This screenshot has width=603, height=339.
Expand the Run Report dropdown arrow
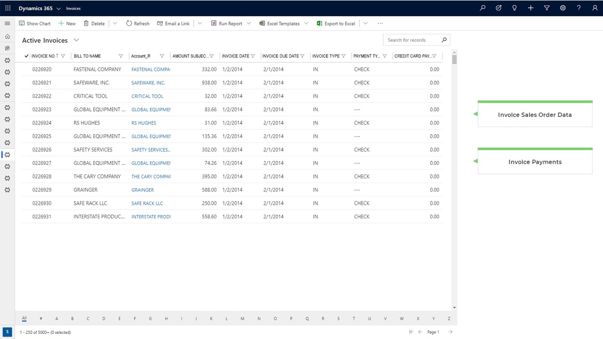(x=249, y=24)
